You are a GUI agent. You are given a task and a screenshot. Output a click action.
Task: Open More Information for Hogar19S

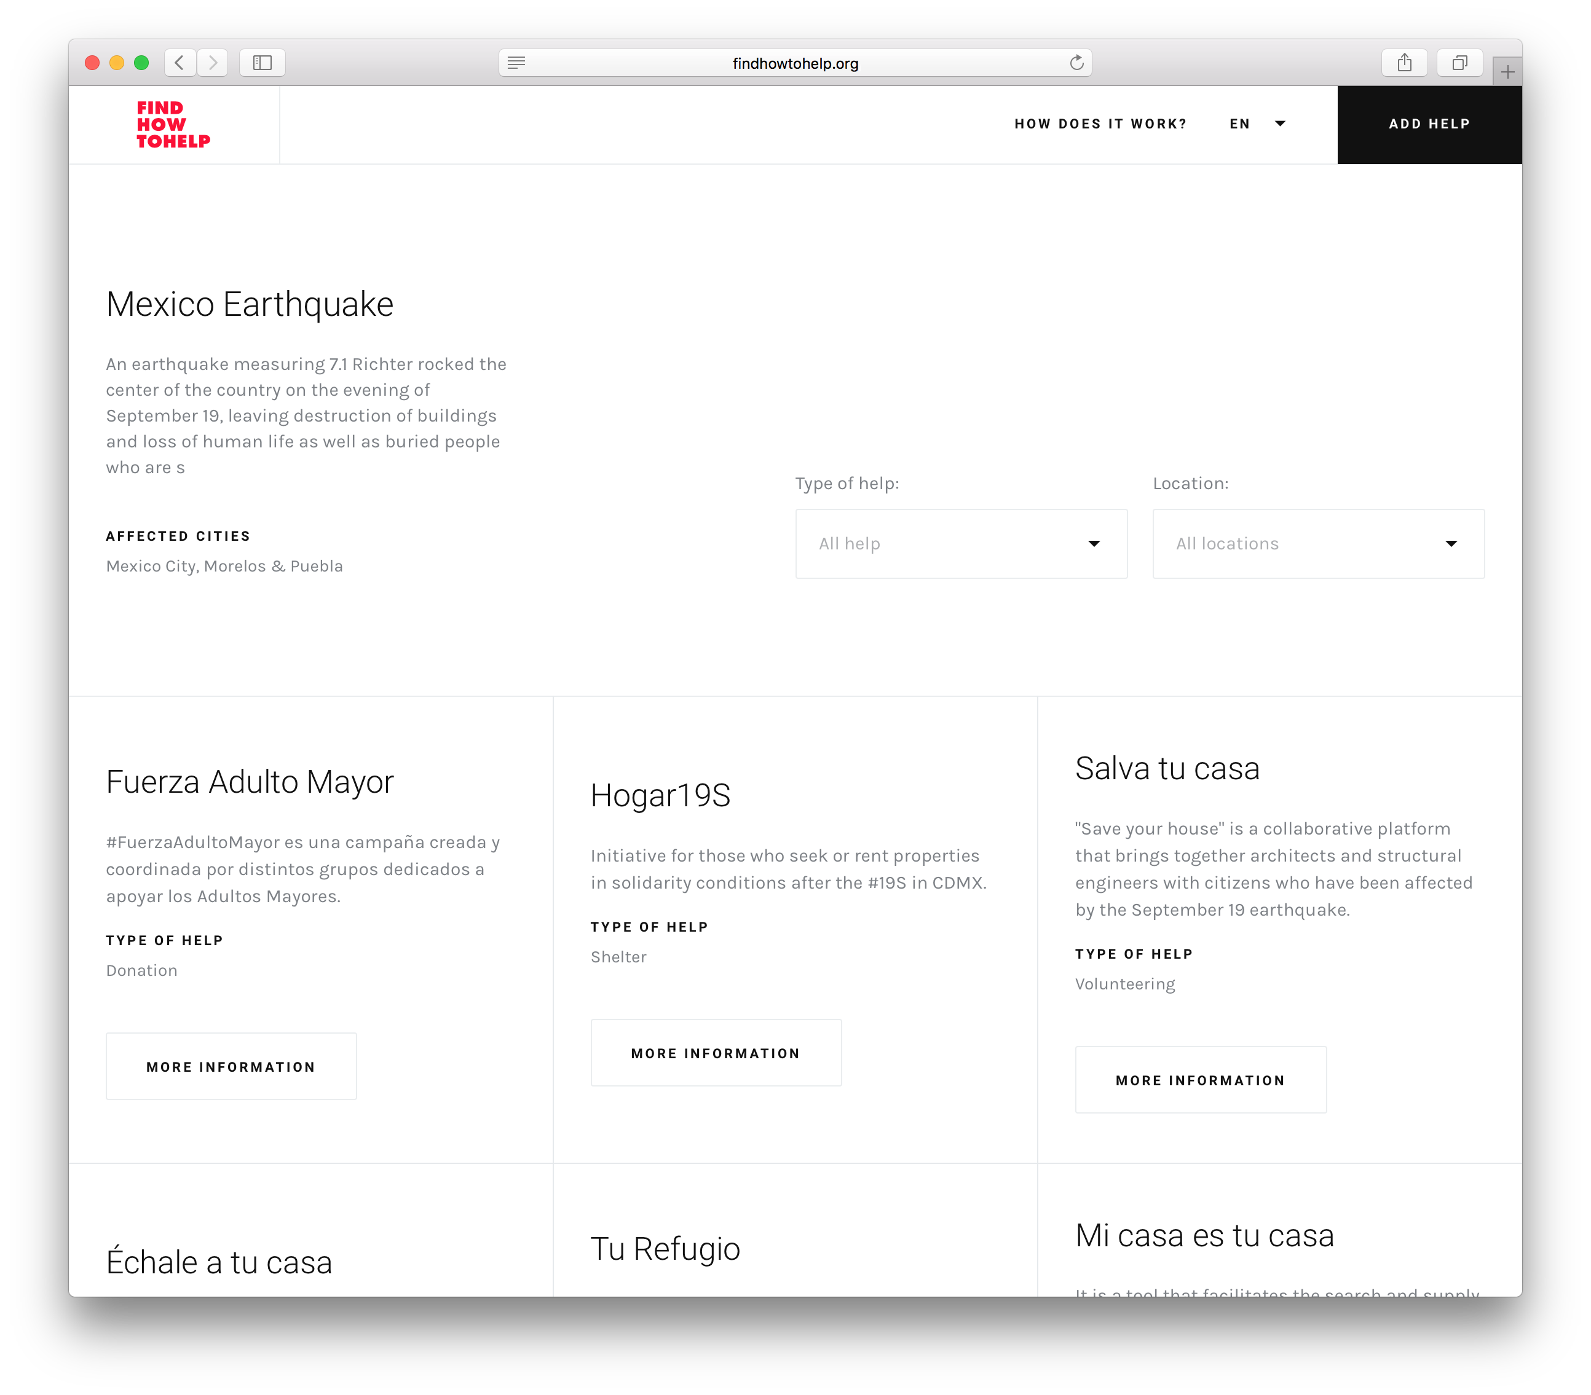[x=716, y=1053]
